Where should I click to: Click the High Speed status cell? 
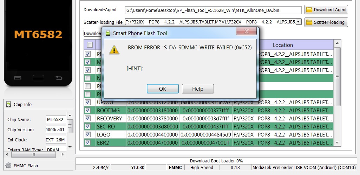[x=202, y=167]
